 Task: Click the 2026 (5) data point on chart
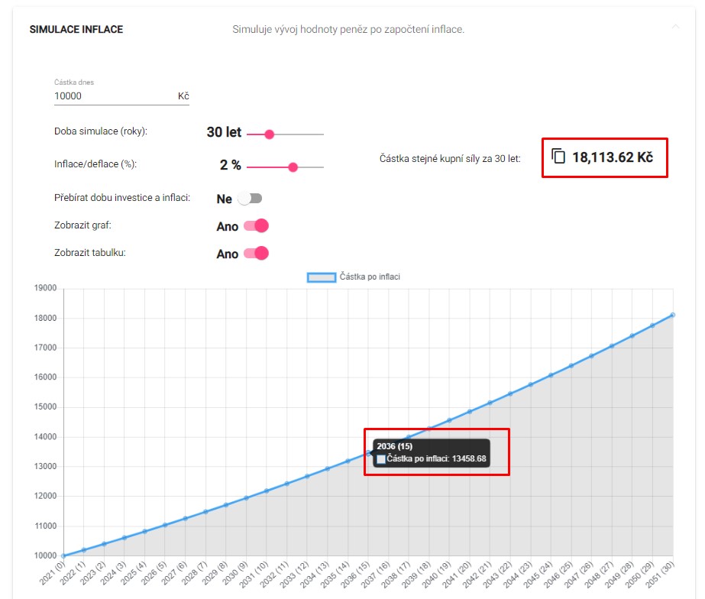(x=166, y=525)
